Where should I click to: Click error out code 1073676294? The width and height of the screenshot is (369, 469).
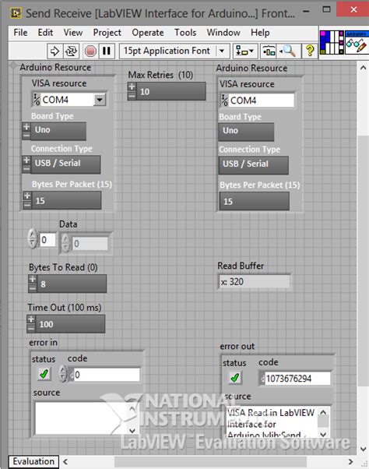tap(297, 379)
